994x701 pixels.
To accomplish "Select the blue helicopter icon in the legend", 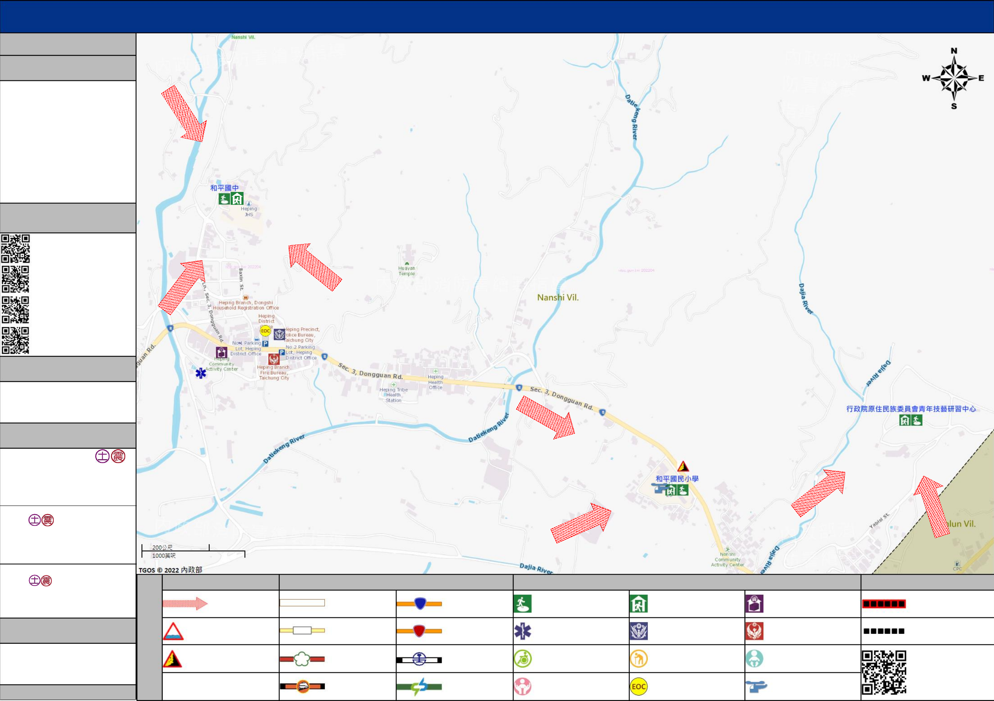I will [x=756, y=686].
